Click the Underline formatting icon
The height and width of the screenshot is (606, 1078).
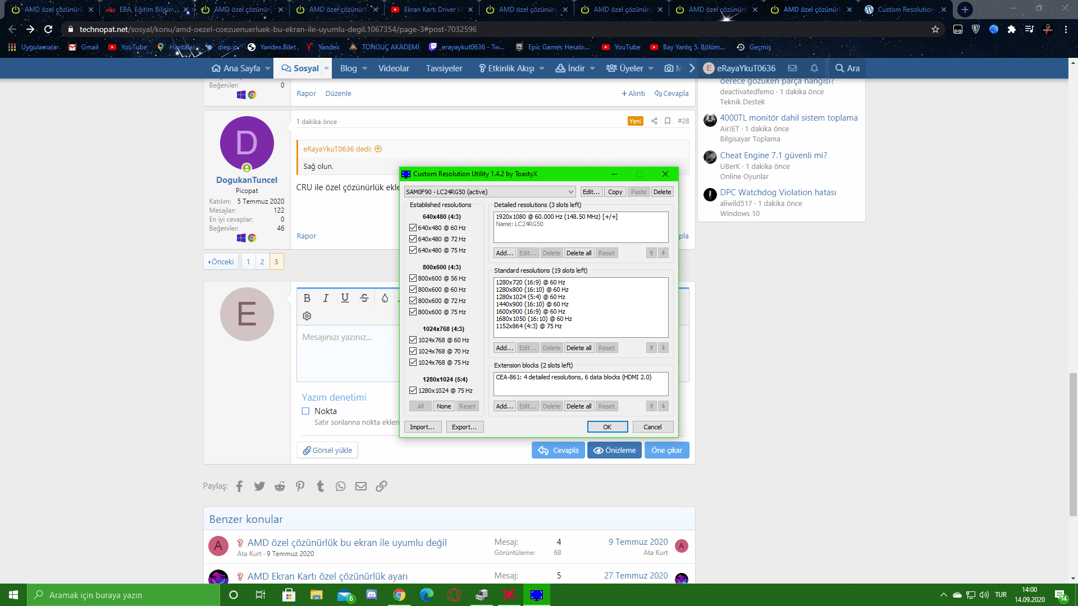tap(345, 298)
